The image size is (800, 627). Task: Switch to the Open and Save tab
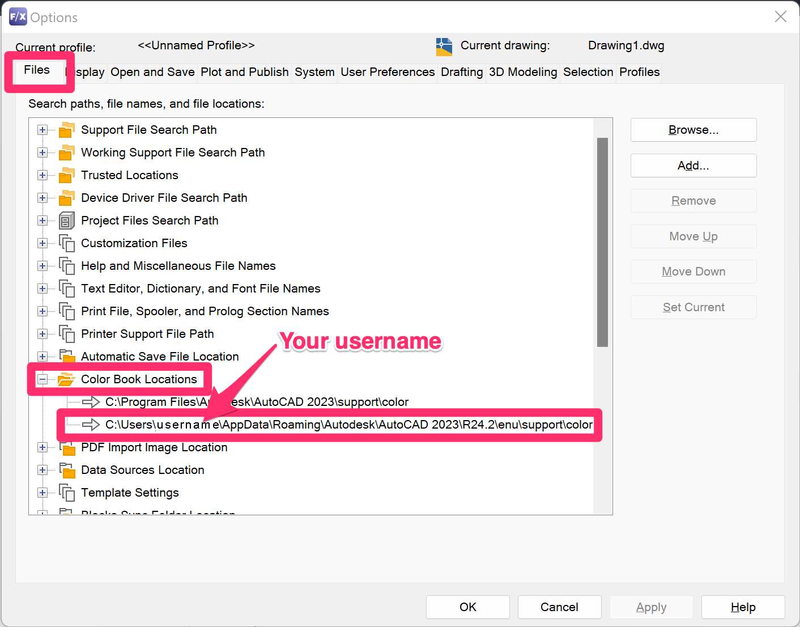[x=152, y=72]
